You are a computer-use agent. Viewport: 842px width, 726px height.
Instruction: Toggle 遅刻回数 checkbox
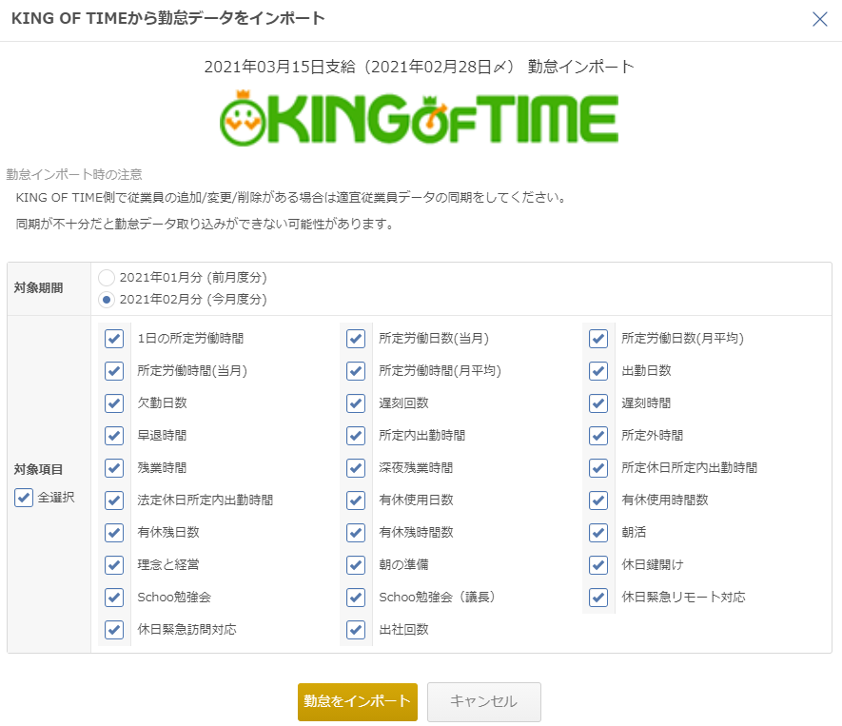356,403
